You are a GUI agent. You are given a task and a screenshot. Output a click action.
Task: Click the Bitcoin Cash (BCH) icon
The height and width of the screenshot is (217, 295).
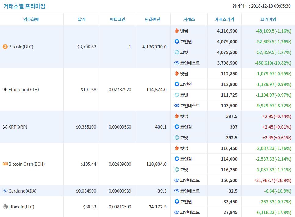point(5,164)
